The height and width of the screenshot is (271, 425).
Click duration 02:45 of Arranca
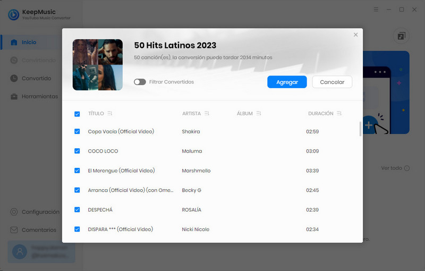[x=312, y=190]
